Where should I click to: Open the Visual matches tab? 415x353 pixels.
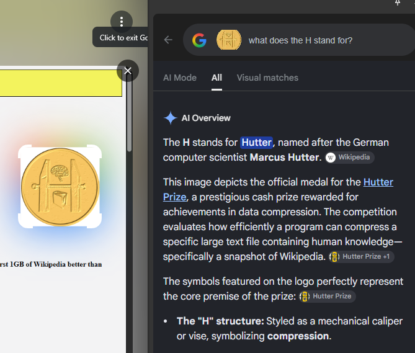coord(267,78)
